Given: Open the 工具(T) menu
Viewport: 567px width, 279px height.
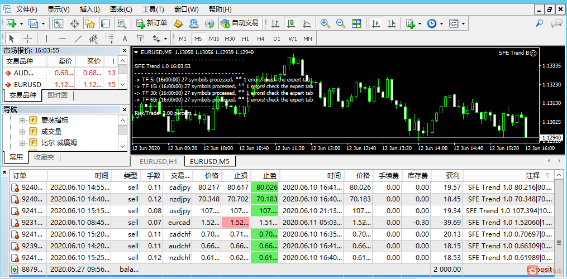Looking at the screenshot, I should [x=153, y=9].
